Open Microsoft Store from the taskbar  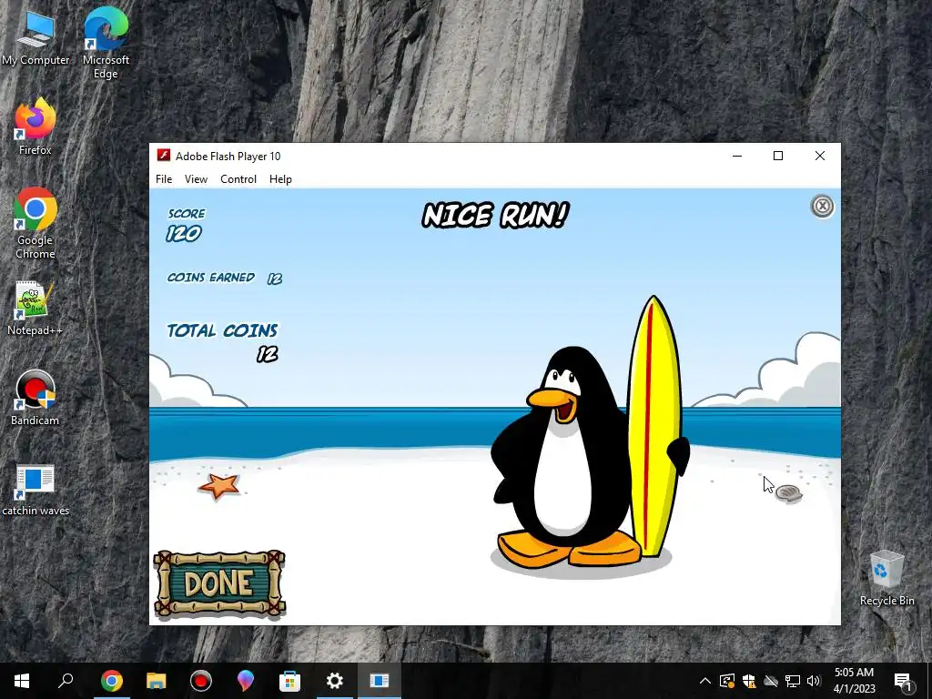click(x=290, y=681)
